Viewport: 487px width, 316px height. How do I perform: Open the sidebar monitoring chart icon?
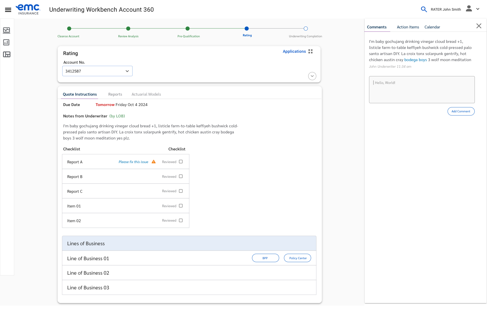[x=7, y=30]
